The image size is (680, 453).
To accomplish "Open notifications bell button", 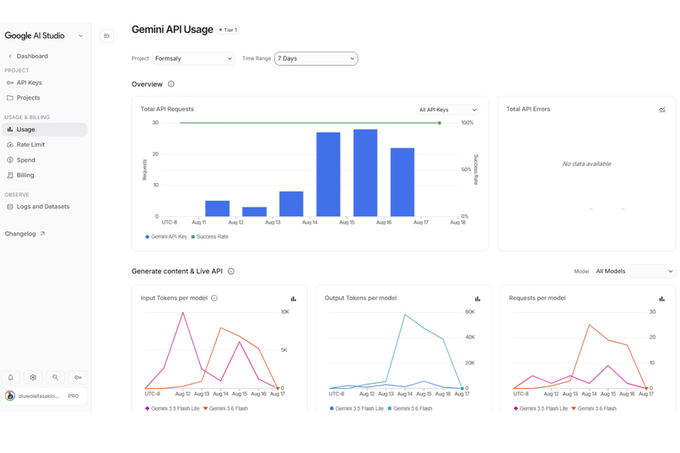I will (11, 377).
